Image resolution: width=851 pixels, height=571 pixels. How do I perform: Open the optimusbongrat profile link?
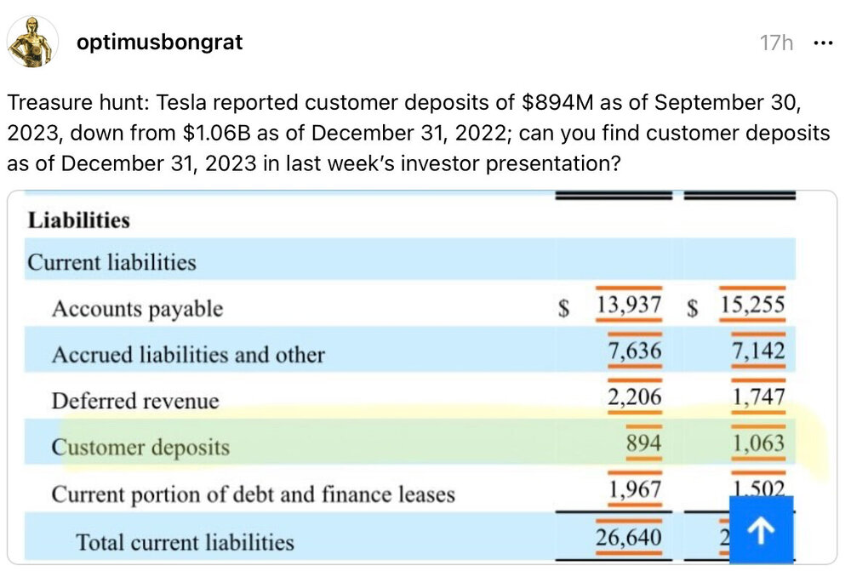pyautogui.click(x=159, y=42)
